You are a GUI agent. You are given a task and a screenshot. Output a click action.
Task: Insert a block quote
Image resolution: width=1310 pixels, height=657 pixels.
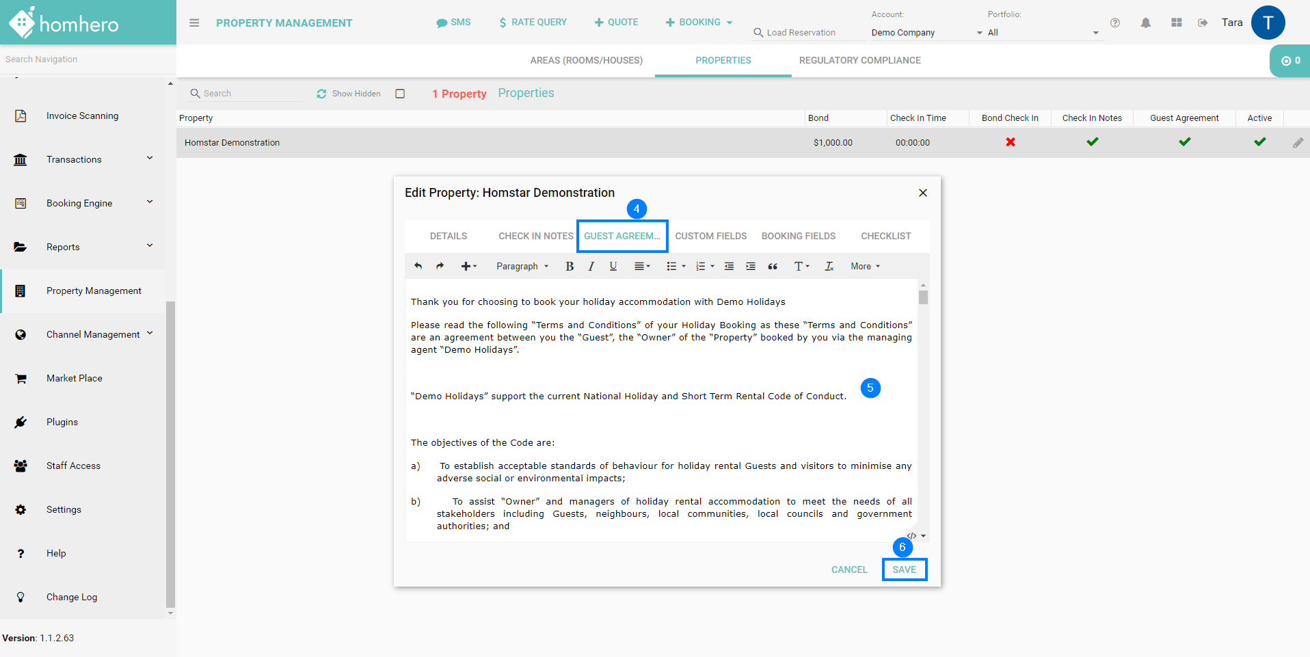click(x=773, y=267)
